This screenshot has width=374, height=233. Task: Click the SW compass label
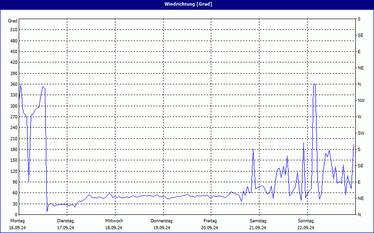361,133
